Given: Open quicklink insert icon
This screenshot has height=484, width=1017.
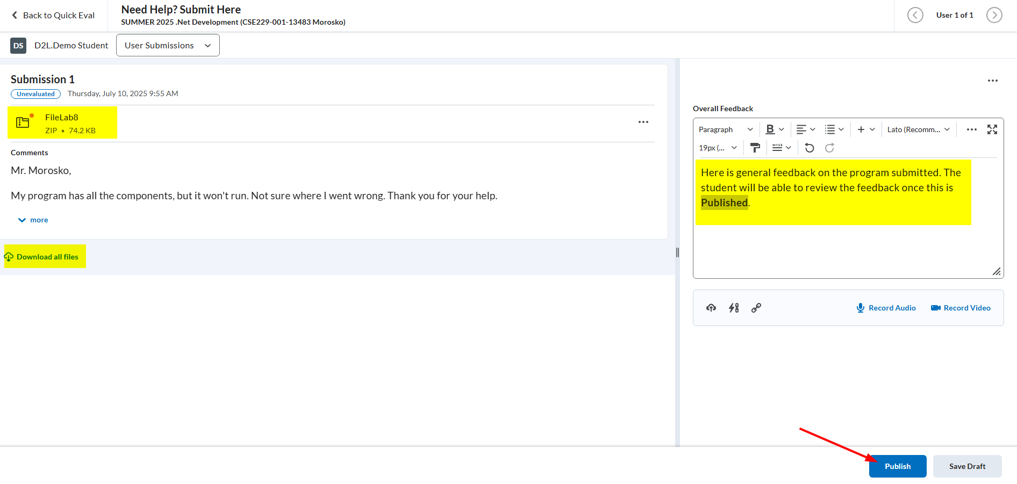Looking at the screenshot, I should 734,308.
